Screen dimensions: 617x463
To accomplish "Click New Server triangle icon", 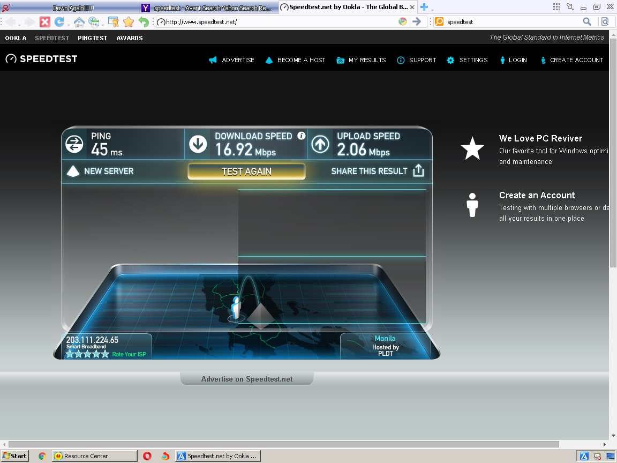I will [73, 171].
